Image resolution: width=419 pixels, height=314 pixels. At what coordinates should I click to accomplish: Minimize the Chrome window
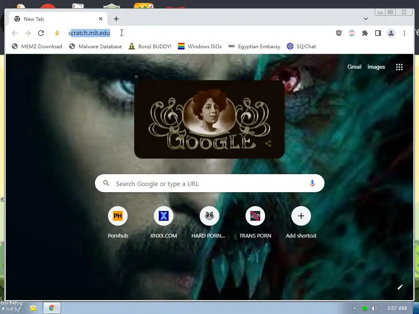coord(380,12)
